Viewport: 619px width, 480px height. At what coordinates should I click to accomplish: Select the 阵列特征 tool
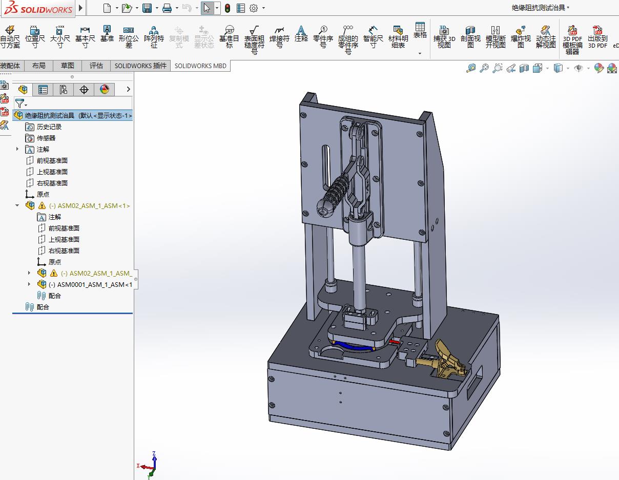(154, 37)
